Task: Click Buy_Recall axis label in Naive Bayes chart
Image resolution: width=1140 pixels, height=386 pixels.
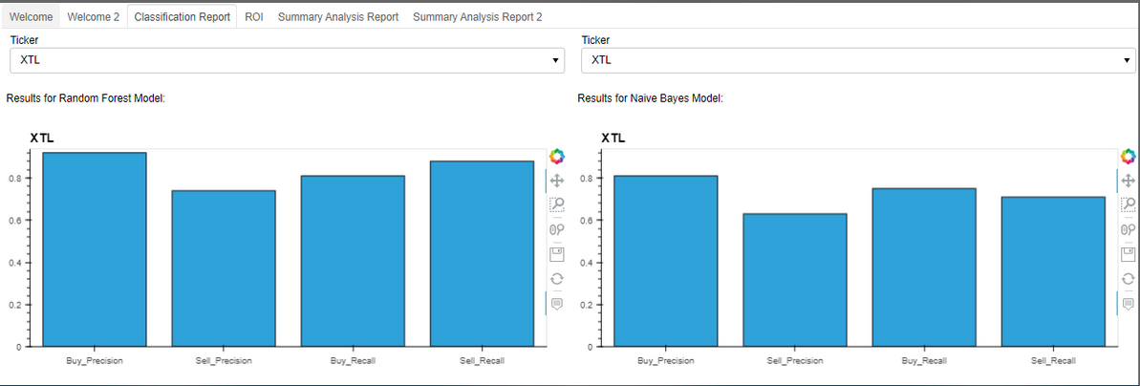Action: [x=924, y=360]
